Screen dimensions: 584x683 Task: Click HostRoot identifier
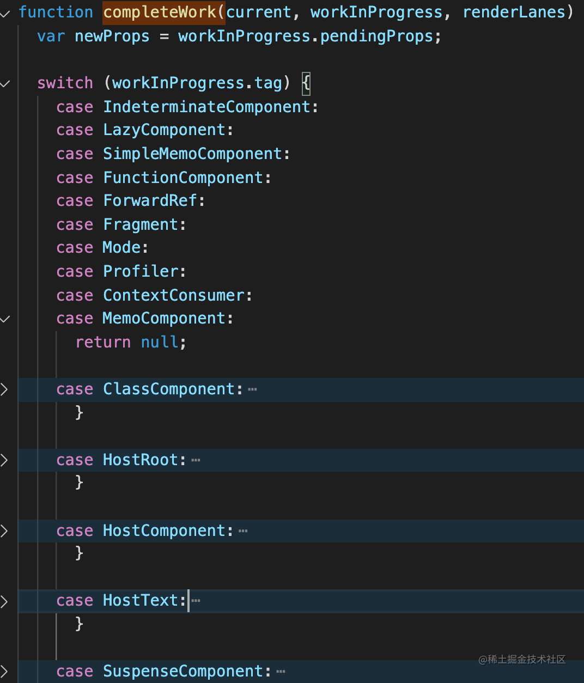tap(141, 460)
